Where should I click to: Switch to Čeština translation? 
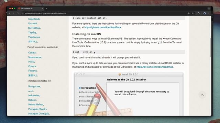[x=32, y=53]
